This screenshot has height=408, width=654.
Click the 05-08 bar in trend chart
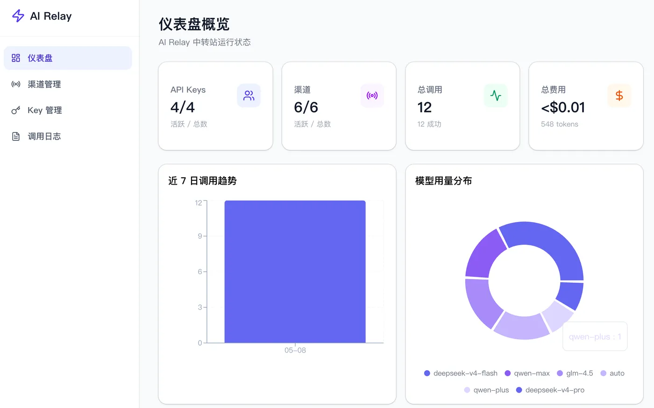(x=295, y=272)
